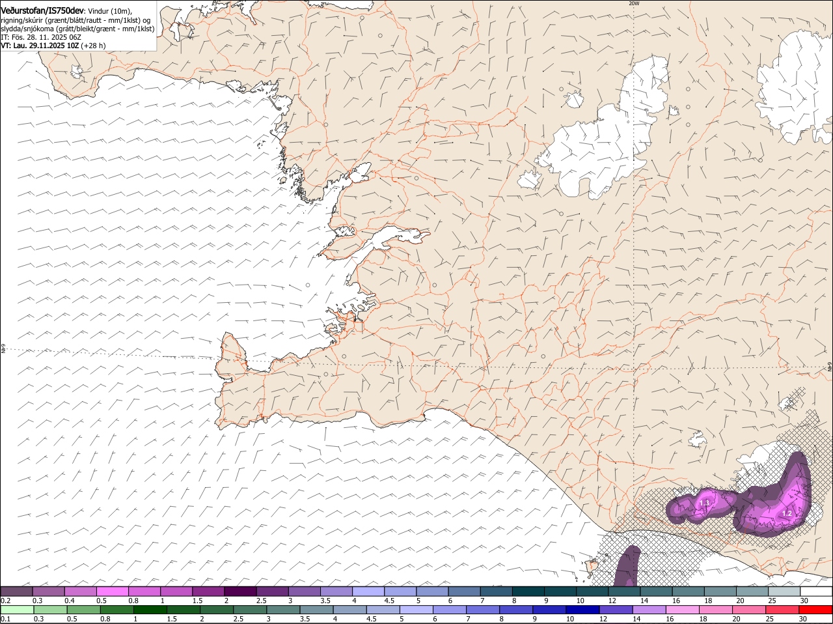
Task: Click the 'IT: Fös. 28. 11. 2025 06Z' line
Action: coord(40,37)
